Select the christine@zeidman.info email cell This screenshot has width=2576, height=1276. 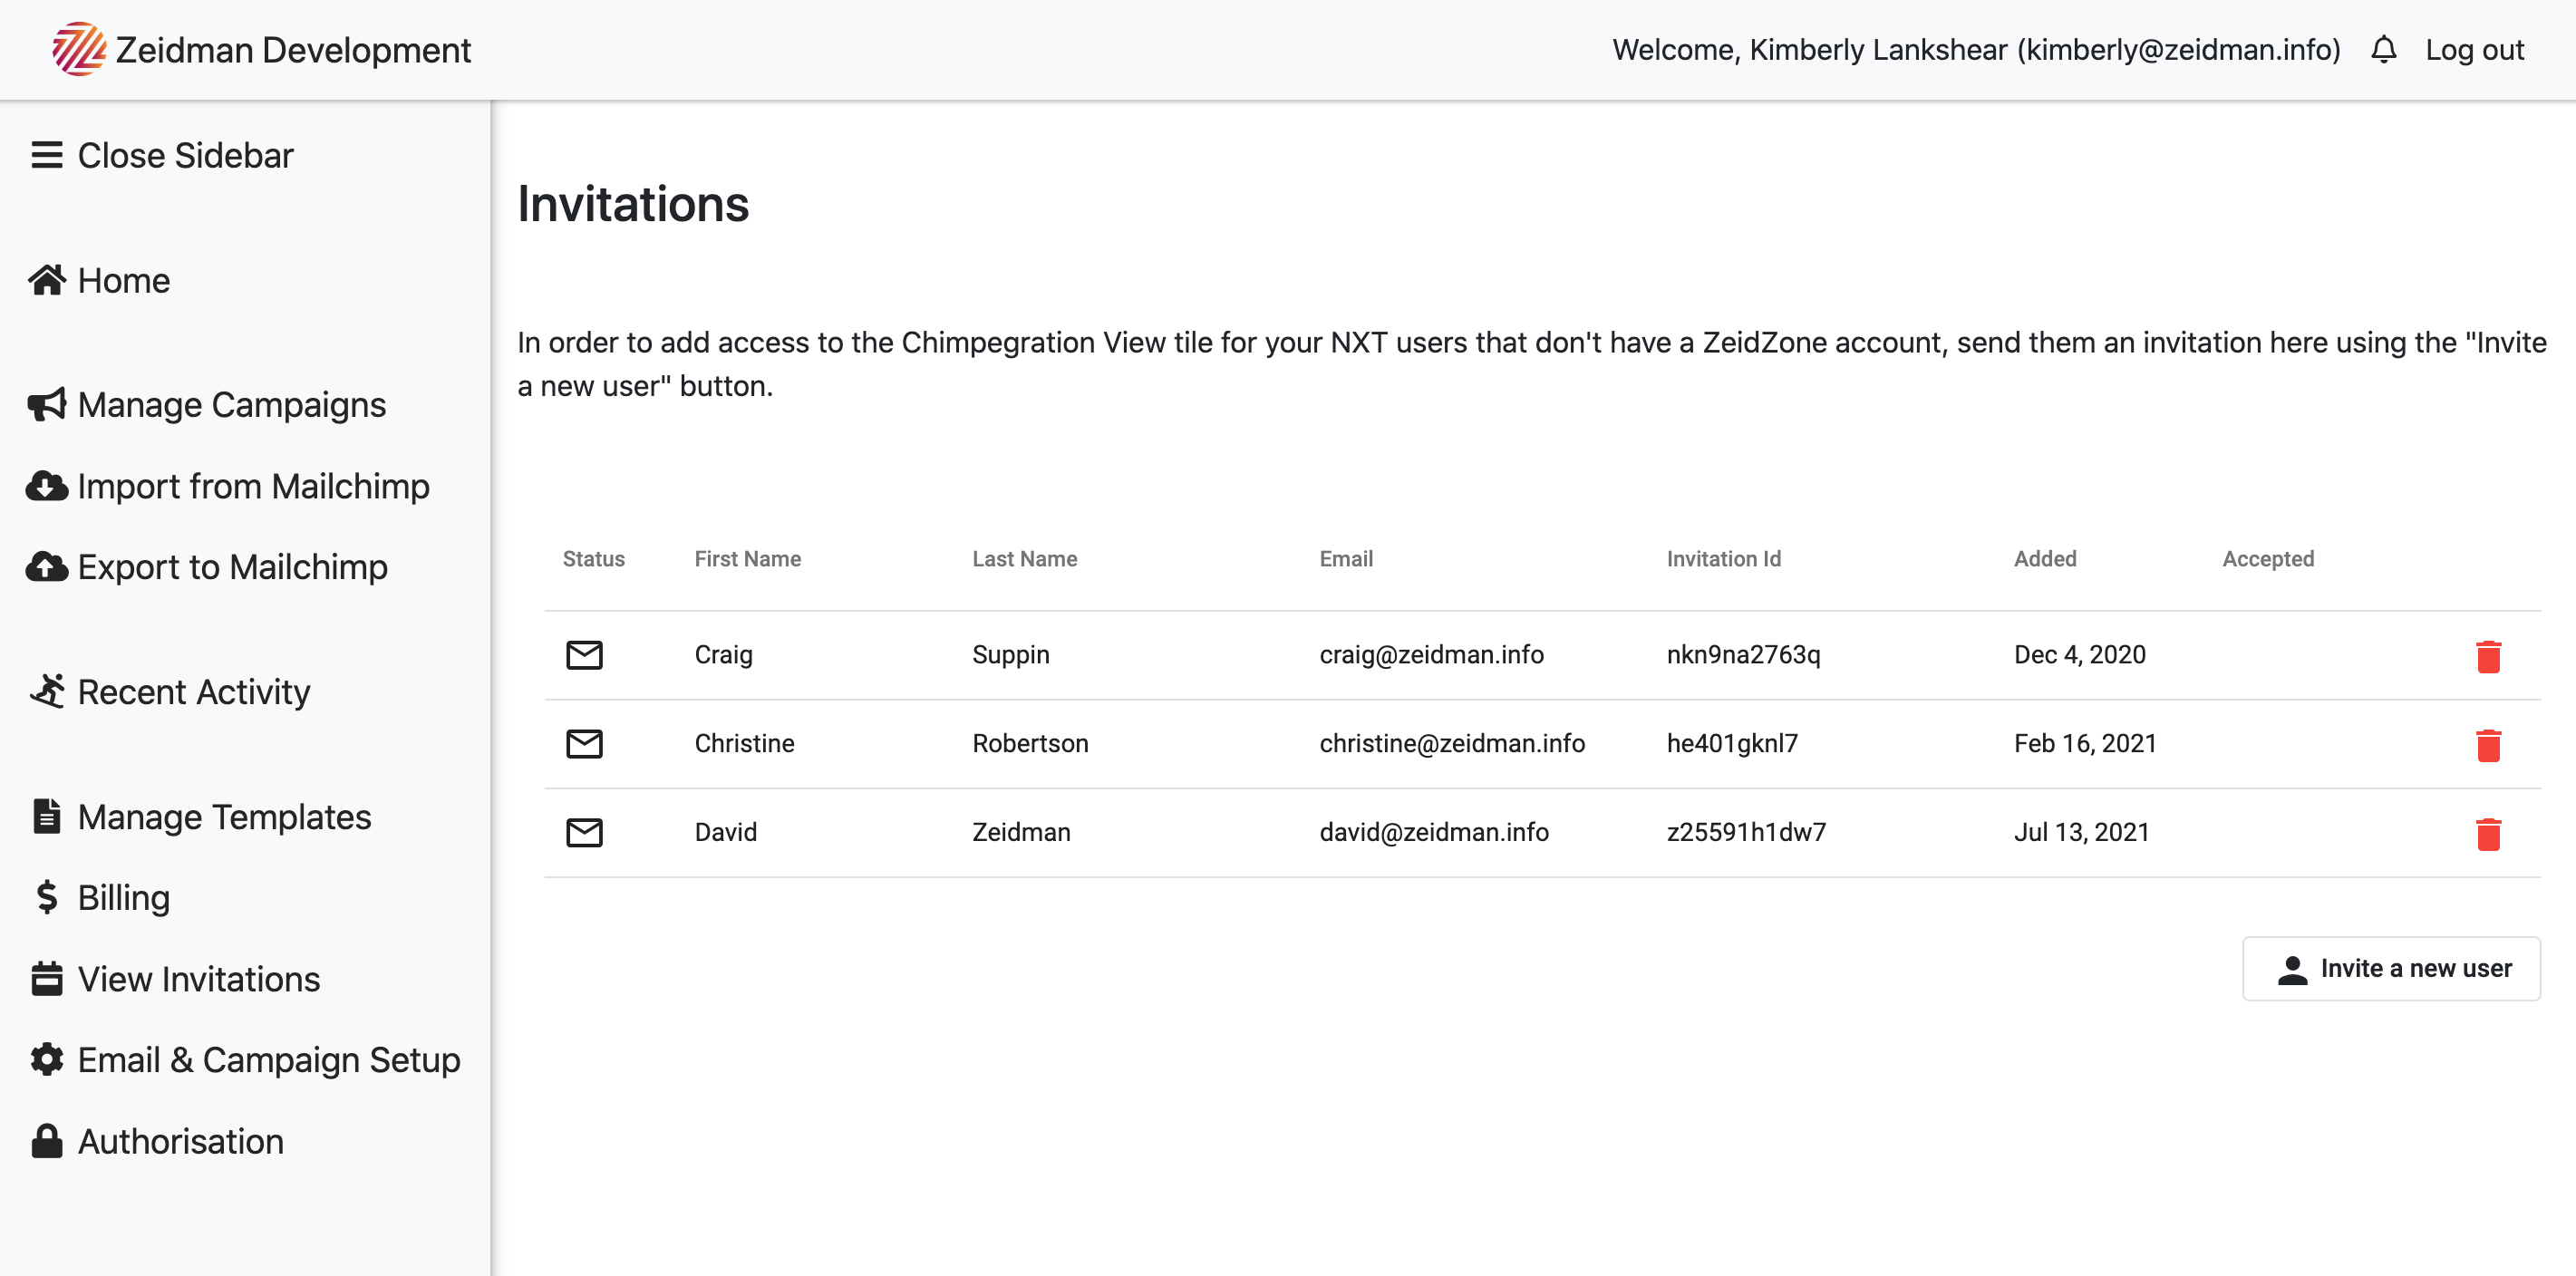pyautogui.click(x=1452, y=743)
